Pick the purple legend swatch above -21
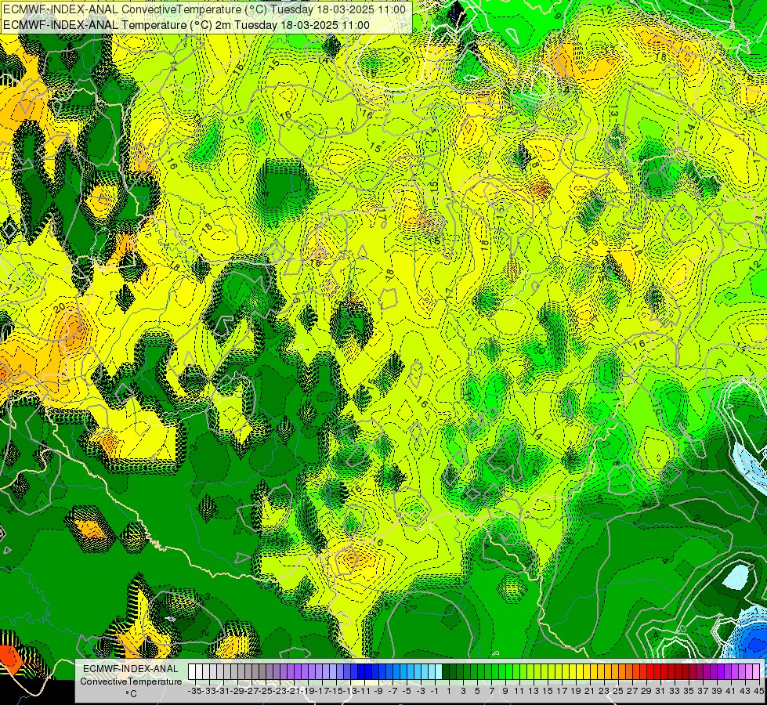767x705 pixels. pyautogui.click(x=291, y=672)
